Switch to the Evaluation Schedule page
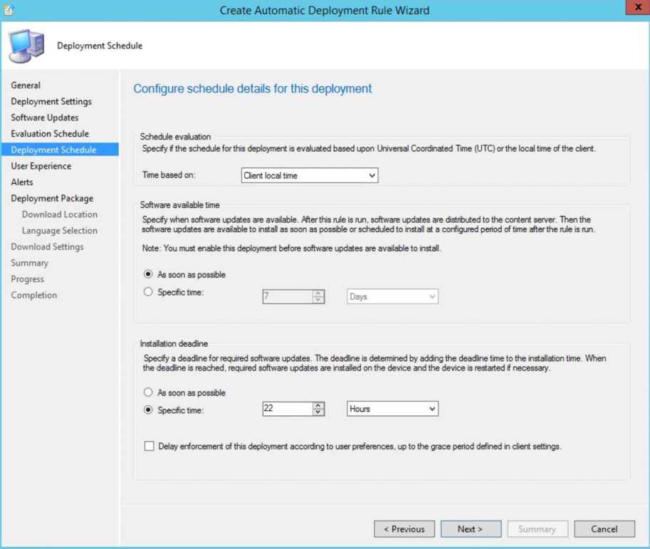The image size is (650, 549). (x=49, y=133)
